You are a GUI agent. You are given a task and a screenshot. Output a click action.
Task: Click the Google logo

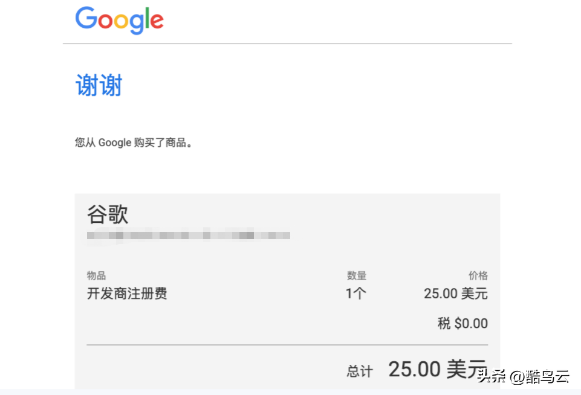(119, 21)
